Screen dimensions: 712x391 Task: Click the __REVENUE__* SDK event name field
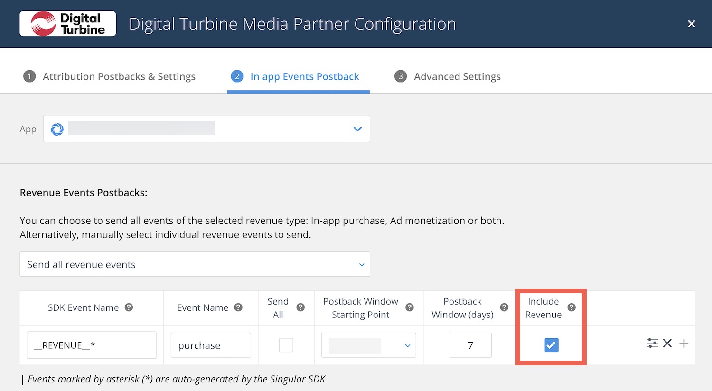(x=92, y=345)
